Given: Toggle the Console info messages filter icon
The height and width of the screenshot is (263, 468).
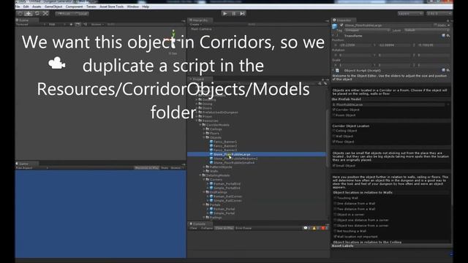Looking at the screenshot, I should (x=306, y=228).
